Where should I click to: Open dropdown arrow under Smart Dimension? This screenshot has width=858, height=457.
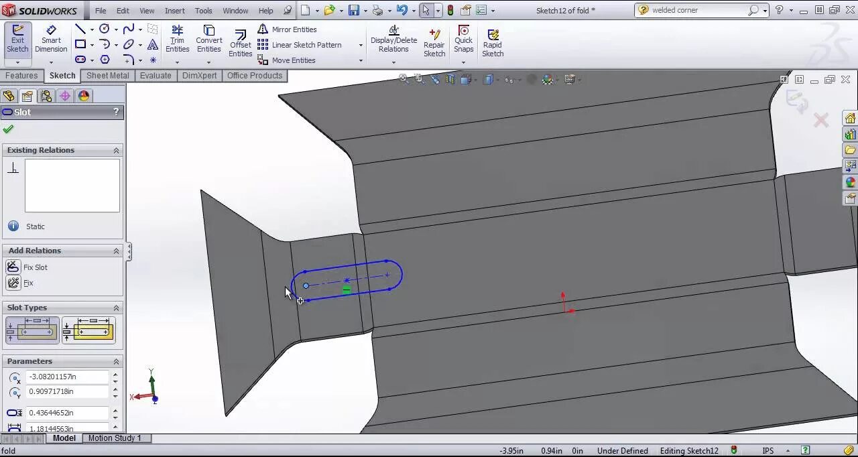(51, 62)
